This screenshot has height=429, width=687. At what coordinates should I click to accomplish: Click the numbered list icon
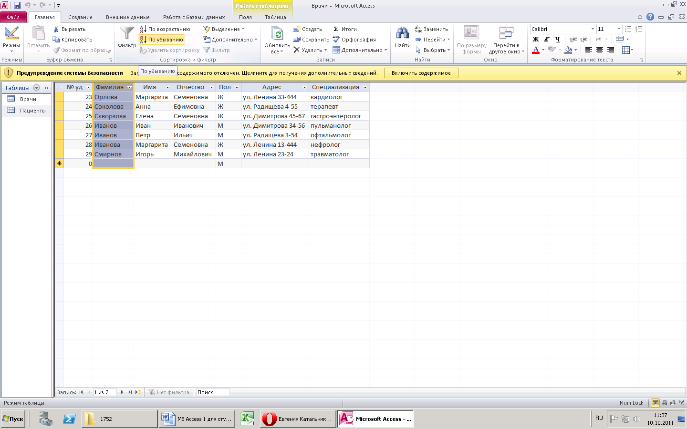tap(639, 29)
